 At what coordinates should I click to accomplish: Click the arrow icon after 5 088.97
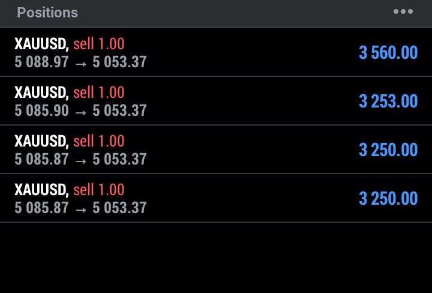tap(80, 62)
